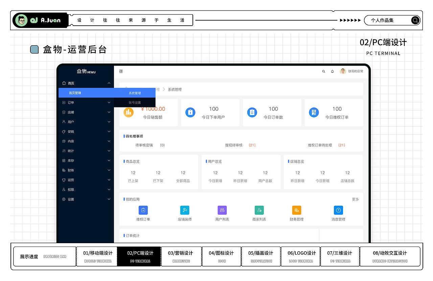Viewport: 433px width, 281px height.
Task: Open the search icon in top bar
Action: point(323,71)
